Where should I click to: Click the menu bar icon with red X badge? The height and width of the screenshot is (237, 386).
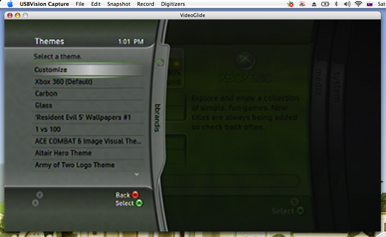point(290,4)
